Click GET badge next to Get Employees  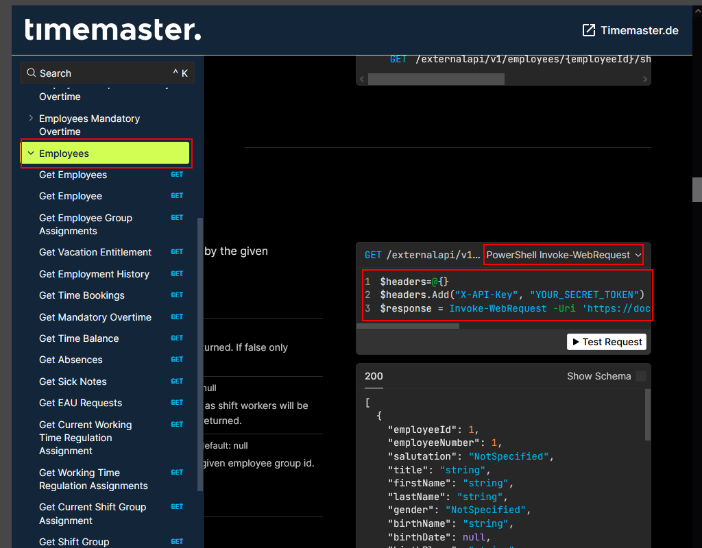(177, 175)
